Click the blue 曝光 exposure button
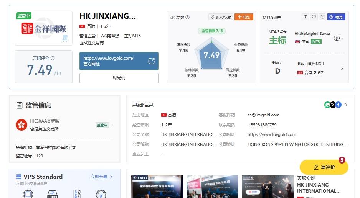 click(336, 17)
